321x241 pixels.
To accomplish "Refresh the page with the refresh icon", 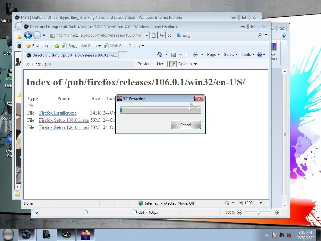I will (161, 35).
